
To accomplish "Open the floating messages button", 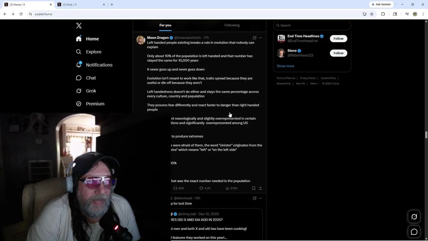I will [x=414, y=232].
